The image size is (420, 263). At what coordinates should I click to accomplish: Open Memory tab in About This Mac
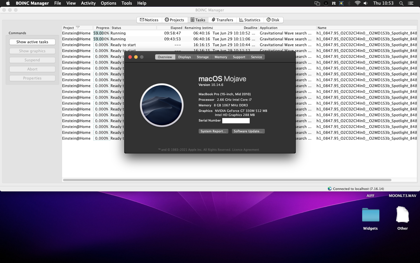221,57
